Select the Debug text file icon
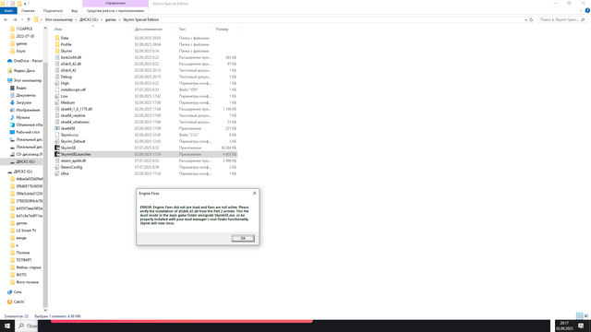The image size is (591, 332). tap(57, 77)
